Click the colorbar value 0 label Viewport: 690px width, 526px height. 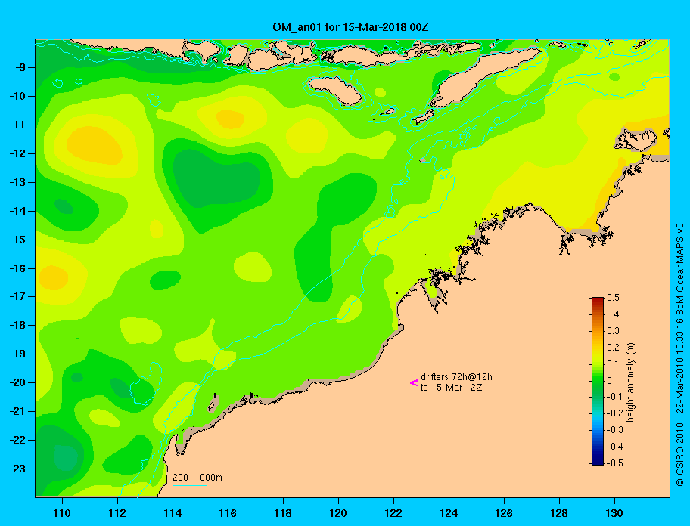pyautogui.click(x=610, y=381)
